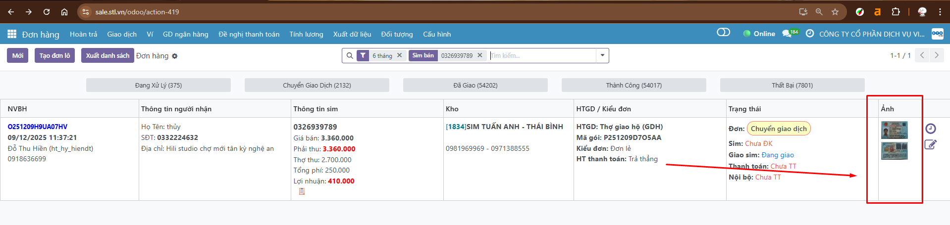The width and height of the screenshot is (950, 225).
Task: Select the Thành Công (54017) status tab
Action: pyautogui.click(x=633, y=85)
